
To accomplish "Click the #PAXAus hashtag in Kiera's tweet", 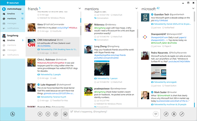I will [x=72, y=28].
